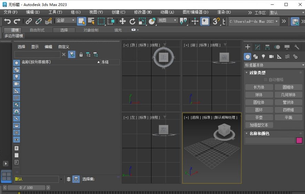Switch to the Utilities wrench panel tab
This screenshot has height=194, width=305.
click(297, 47)
